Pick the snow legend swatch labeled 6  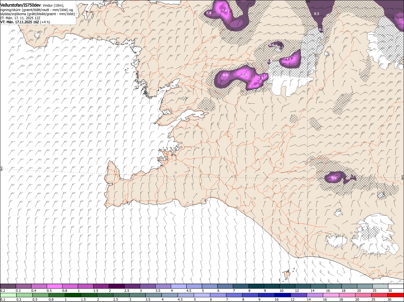pyautogui.click(x=225, y=286)
